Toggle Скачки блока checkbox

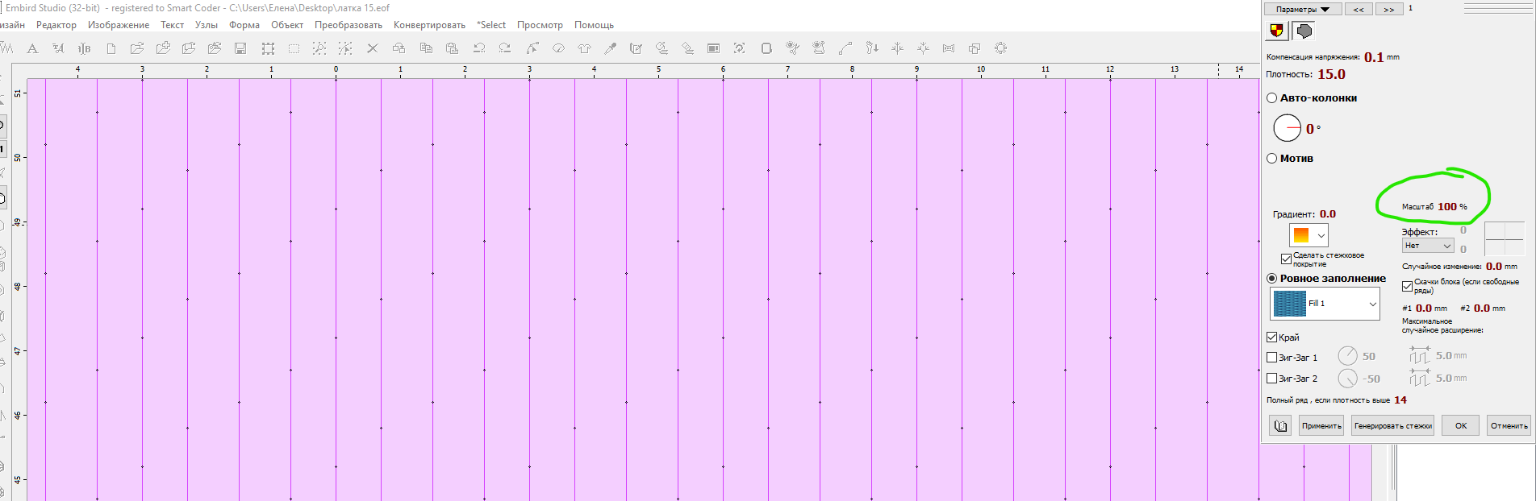coord(1407,286)
